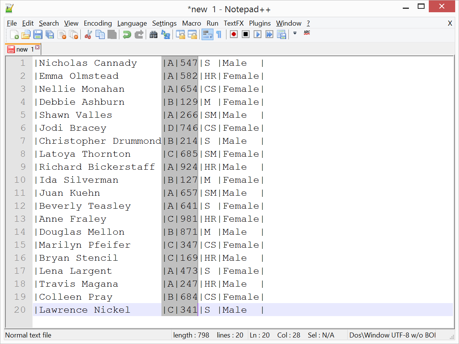This screenshot has width=459, height=344.
Task: Run the macro multiple times
Action: coord(269,34)
